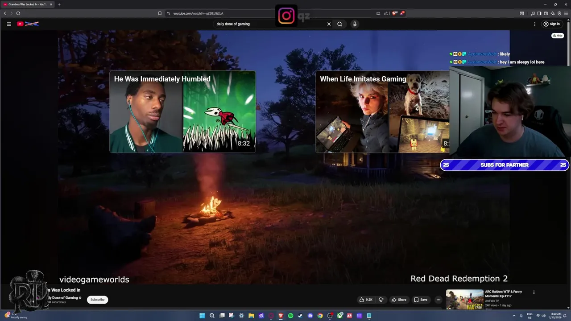Open more actions ellipsis under video
Image resolution: width=571 pixels, height=321 pixels.
pos(438,300)
